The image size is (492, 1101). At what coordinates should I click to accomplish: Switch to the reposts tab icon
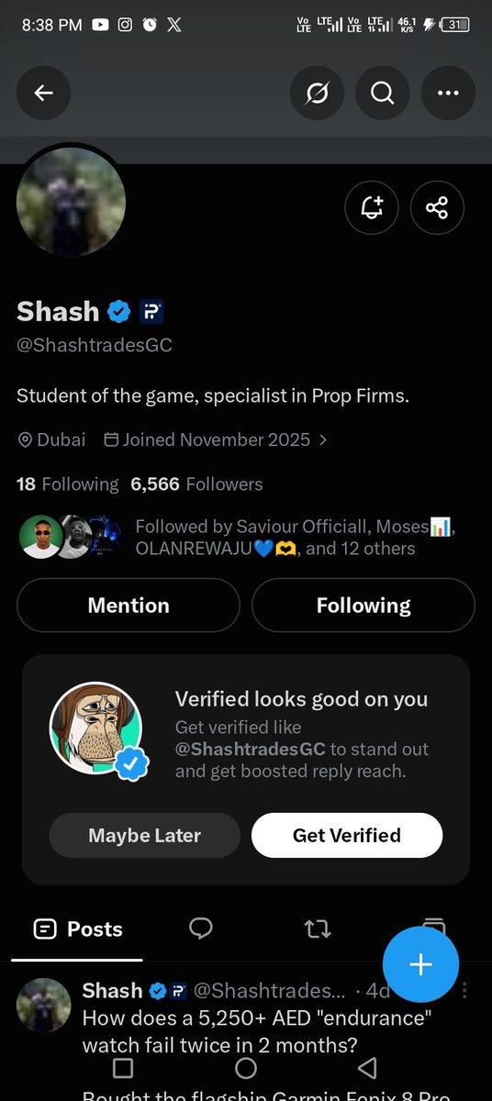(x=318, y=929)
